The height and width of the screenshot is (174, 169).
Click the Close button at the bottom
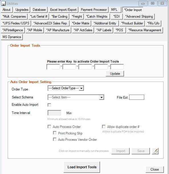point(155,169)
